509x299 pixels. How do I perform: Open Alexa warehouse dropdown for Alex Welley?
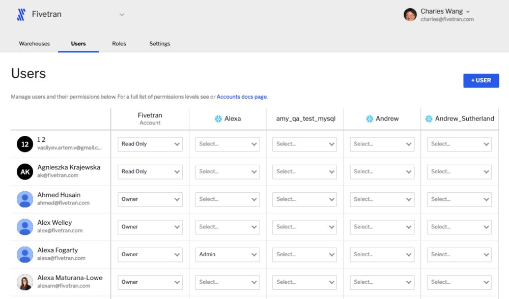(x=227, y=227)
